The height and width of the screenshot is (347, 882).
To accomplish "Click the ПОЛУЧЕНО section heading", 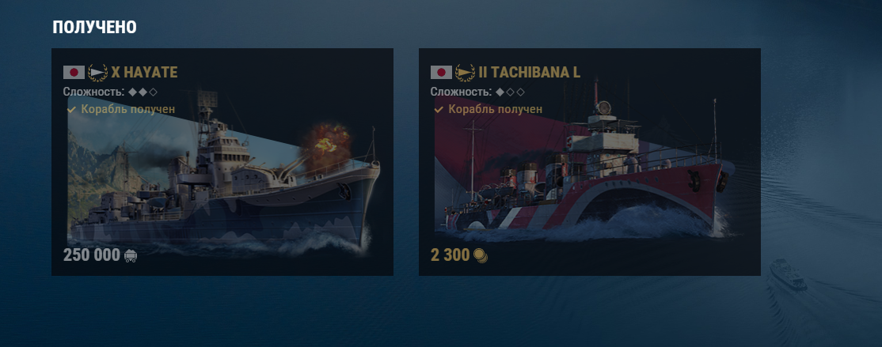I will click(x=94, y=27).
